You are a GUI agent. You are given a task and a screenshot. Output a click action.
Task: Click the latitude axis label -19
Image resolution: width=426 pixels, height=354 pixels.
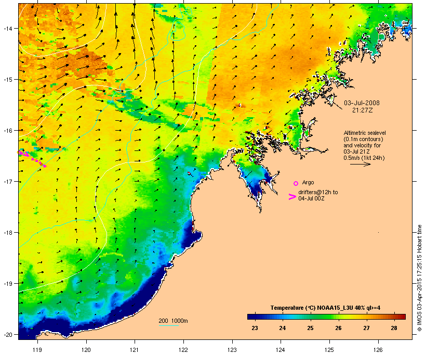coord(8,284)
